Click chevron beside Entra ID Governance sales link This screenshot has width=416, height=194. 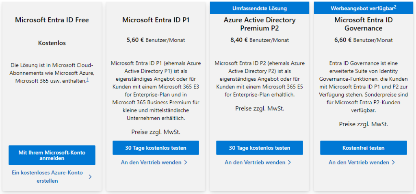393,162
